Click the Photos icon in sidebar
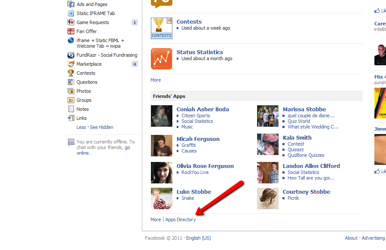The width and height of the screenshot is (386, 250). pos(71,91)
